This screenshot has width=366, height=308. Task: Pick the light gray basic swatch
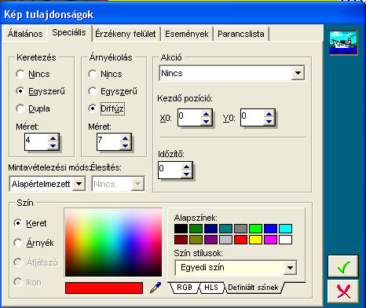pos(225,240)
